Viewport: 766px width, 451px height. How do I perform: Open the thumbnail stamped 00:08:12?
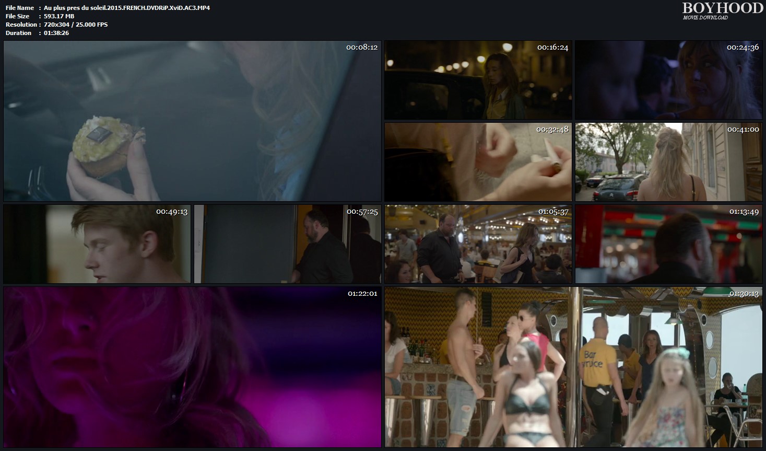[192, 121]
